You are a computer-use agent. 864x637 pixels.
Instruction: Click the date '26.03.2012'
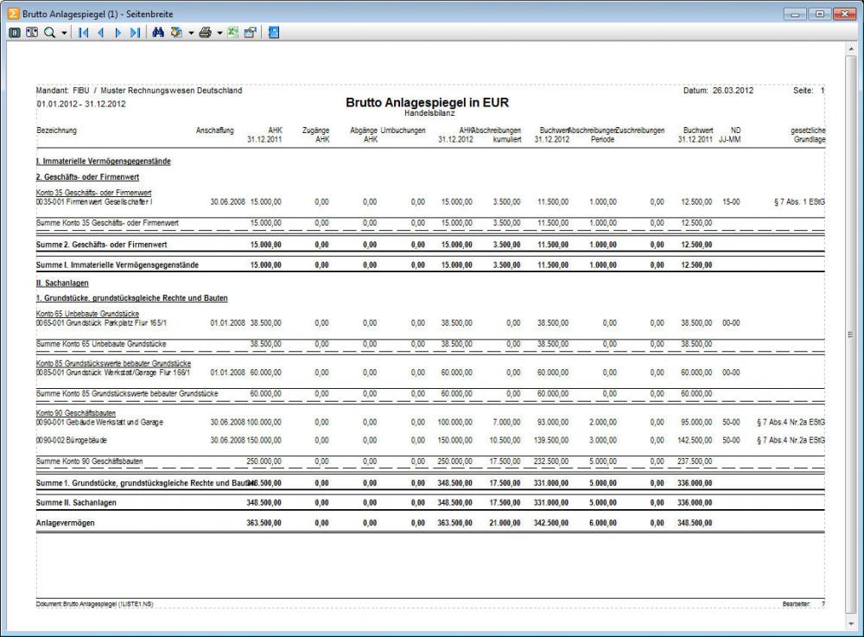733,91
